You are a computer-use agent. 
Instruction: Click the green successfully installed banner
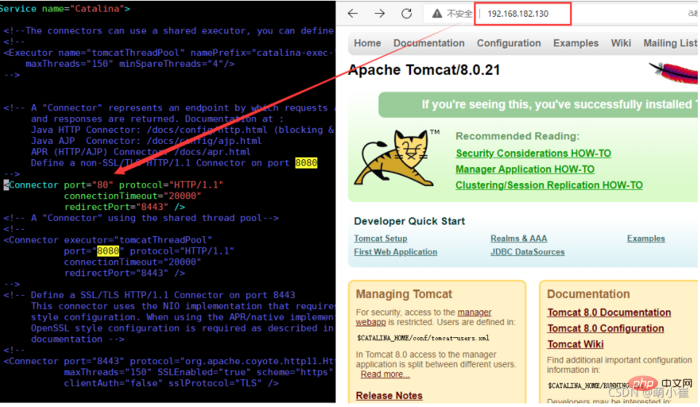coord(538,105)
